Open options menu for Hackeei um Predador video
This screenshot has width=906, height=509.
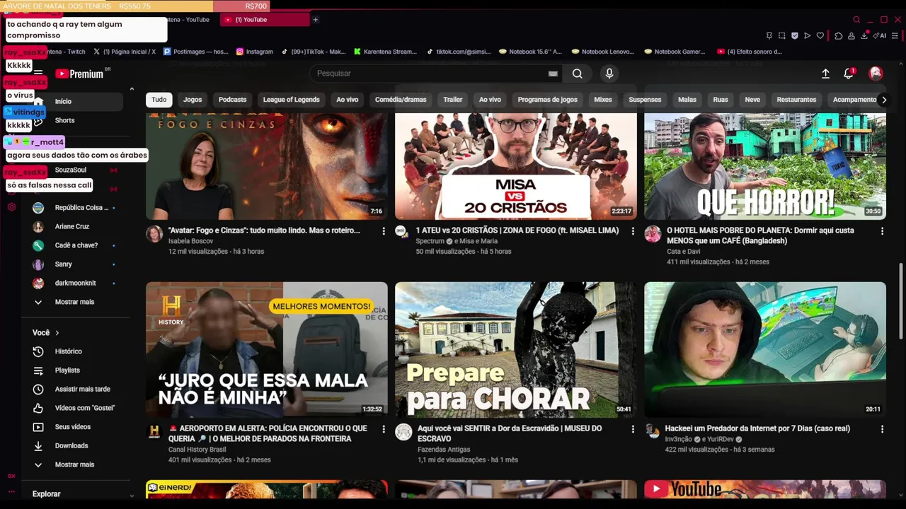tap(882, 429)
